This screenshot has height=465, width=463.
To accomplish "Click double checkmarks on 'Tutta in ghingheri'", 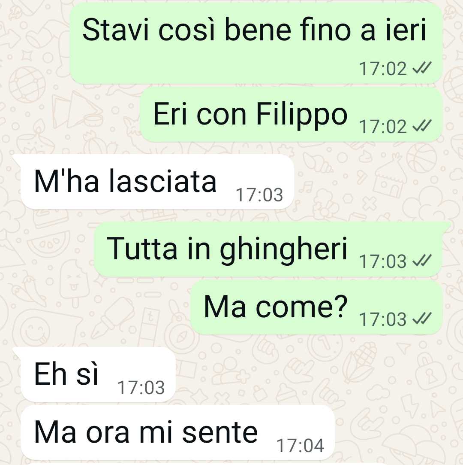I will (422, 261).
